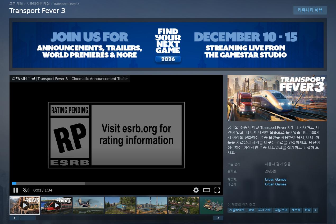Click the Urban Games developer link
This screenshot has height=224, width=336.
click(x=275, y=180)
